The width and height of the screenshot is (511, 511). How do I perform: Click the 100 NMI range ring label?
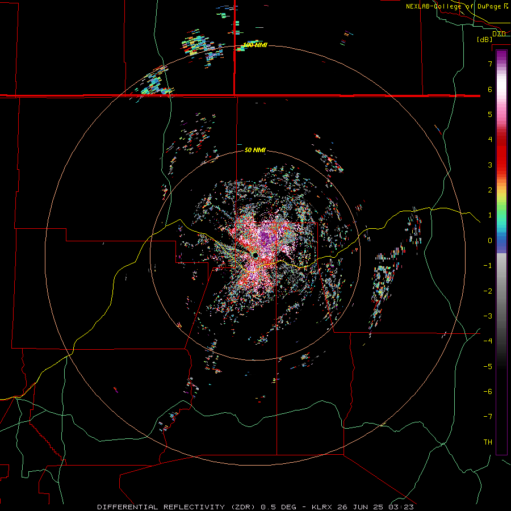pyautogui.click(x=255, y=45)
